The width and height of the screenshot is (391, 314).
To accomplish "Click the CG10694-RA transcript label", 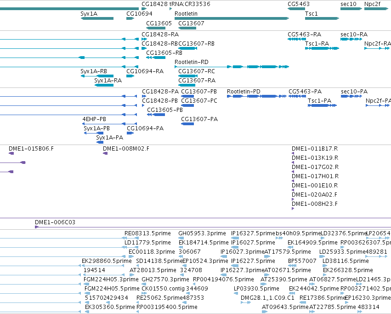I will click(x=145, y=71).
